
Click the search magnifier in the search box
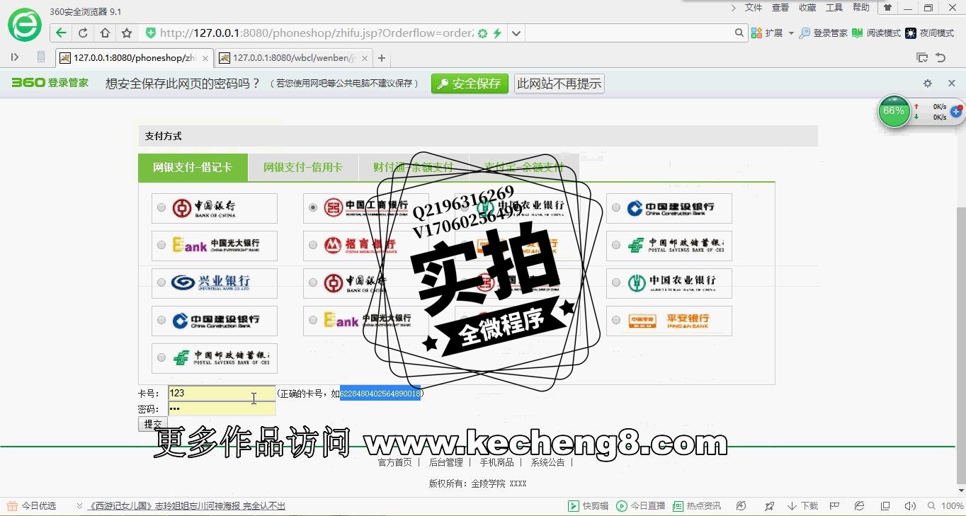coord(739,33)
